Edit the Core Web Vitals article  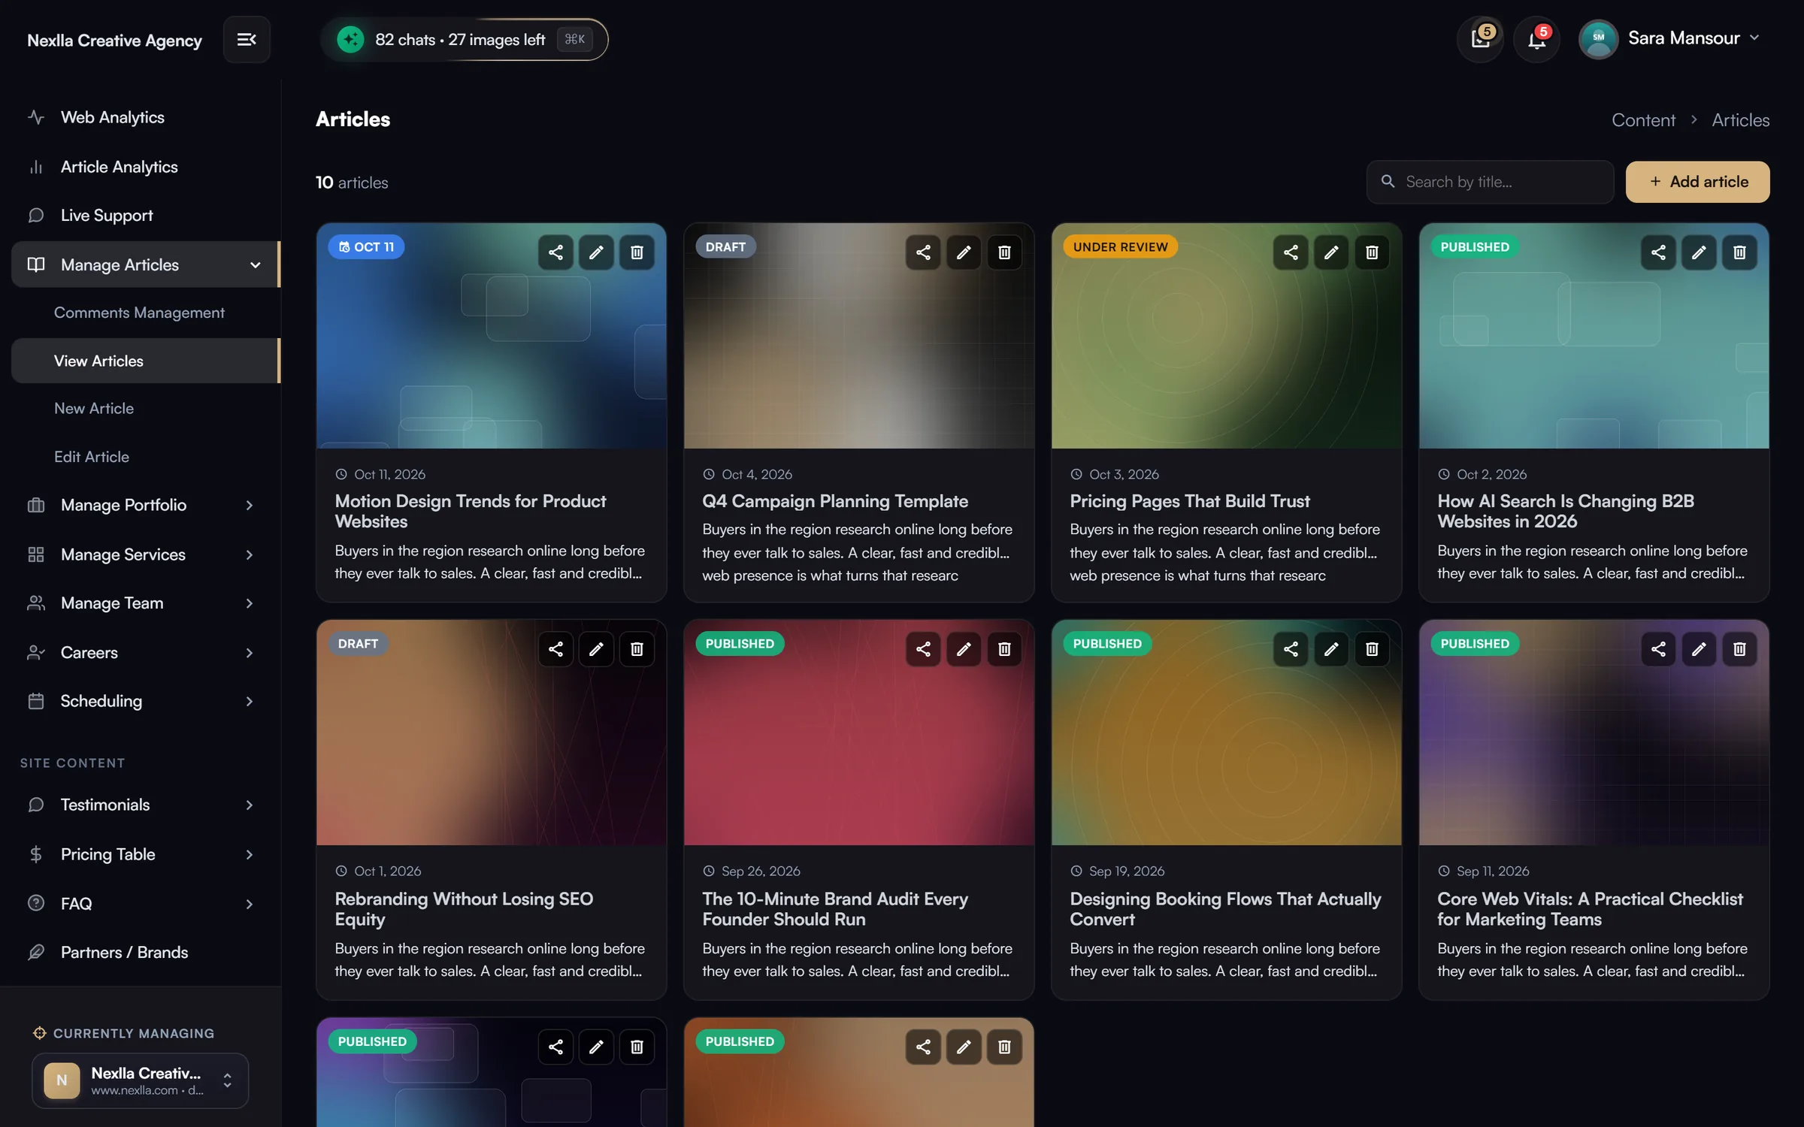[x=1699, y=649]
